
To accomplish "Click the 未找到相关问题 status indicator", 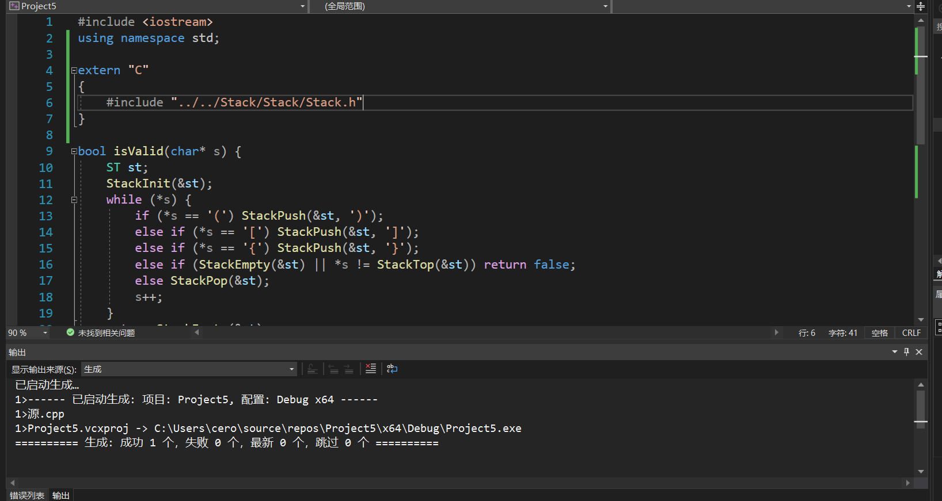I will [101, 333].
